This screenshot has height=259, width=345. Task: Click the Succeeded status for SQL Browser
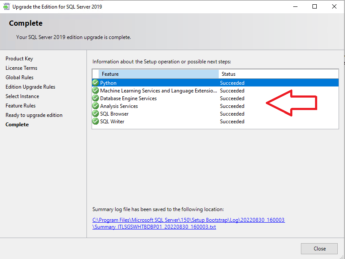[x=232, y=114]
